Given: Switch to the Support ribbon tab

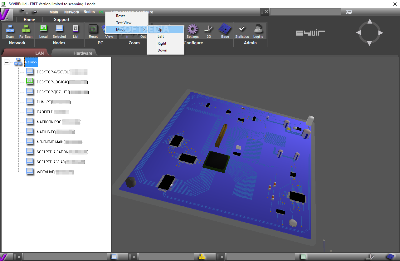Looking at the screenshot, I should pos(61,19).
